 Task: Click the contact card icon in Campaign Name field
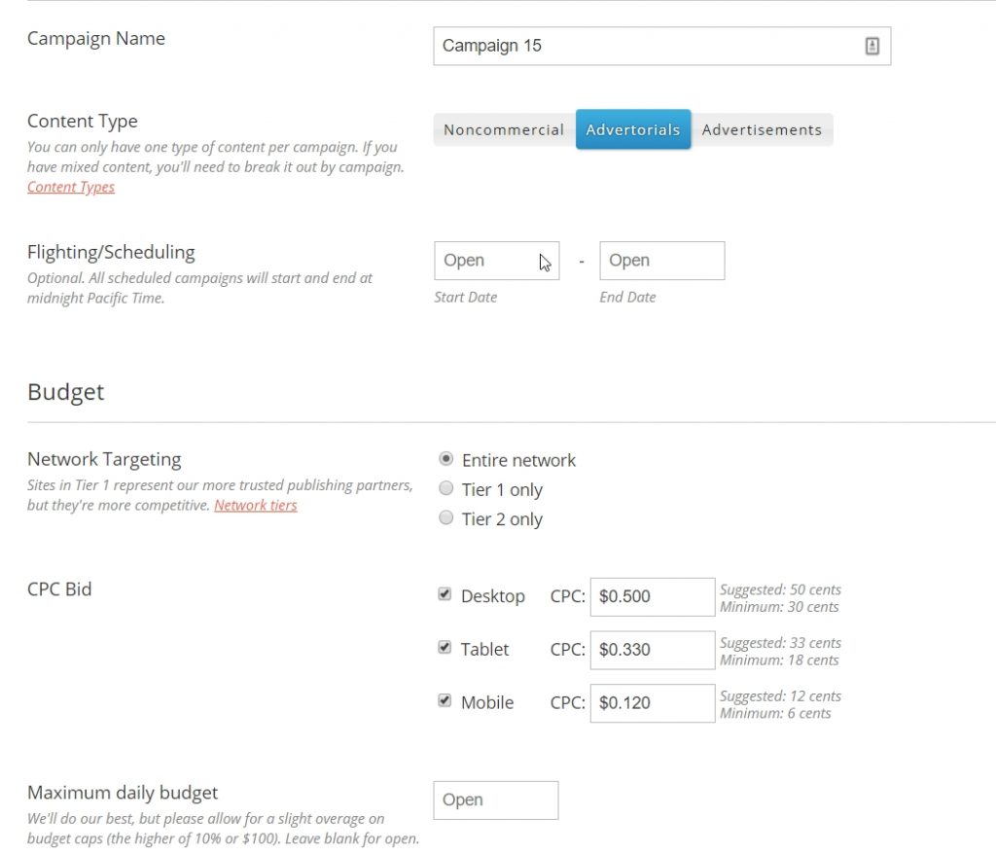871,46
